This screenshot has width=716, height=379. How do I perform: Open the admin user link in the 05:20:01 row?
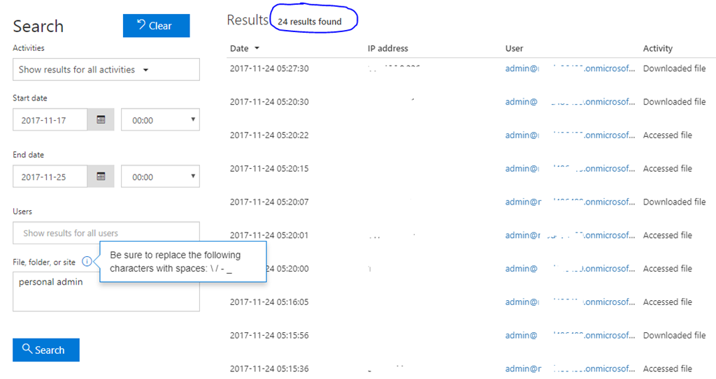pyautogui.click(x=570, y=235)
